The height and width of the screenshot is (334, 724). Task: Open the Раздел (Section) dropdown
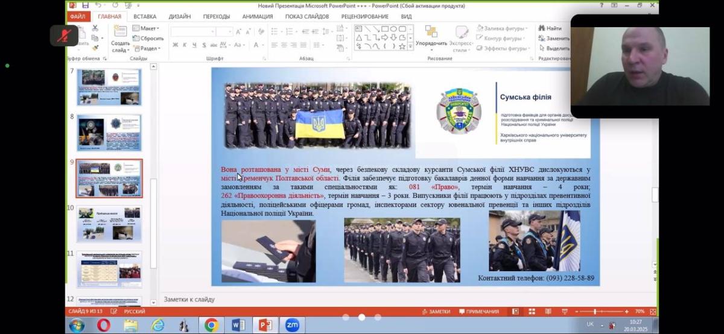148,48
